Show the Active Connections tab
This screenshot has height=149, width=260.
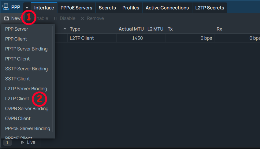(167, 8)
